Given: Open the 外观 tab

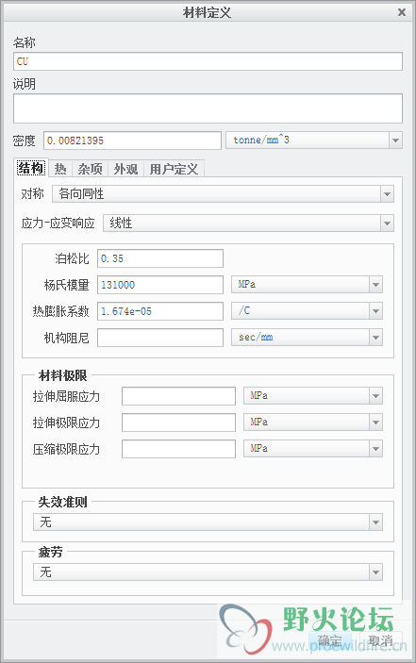Looking at the screenshot, I should (125, 169).
